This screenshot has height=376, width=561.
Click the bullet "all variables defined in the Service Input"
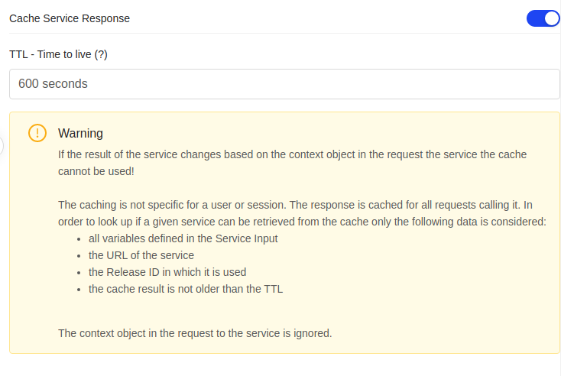[183, 238]
